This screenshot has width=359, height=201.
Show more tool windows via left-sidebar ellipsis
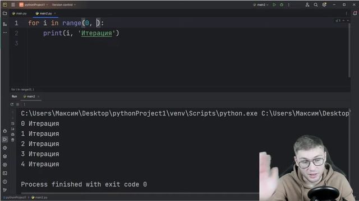click(x=5, y=32)
